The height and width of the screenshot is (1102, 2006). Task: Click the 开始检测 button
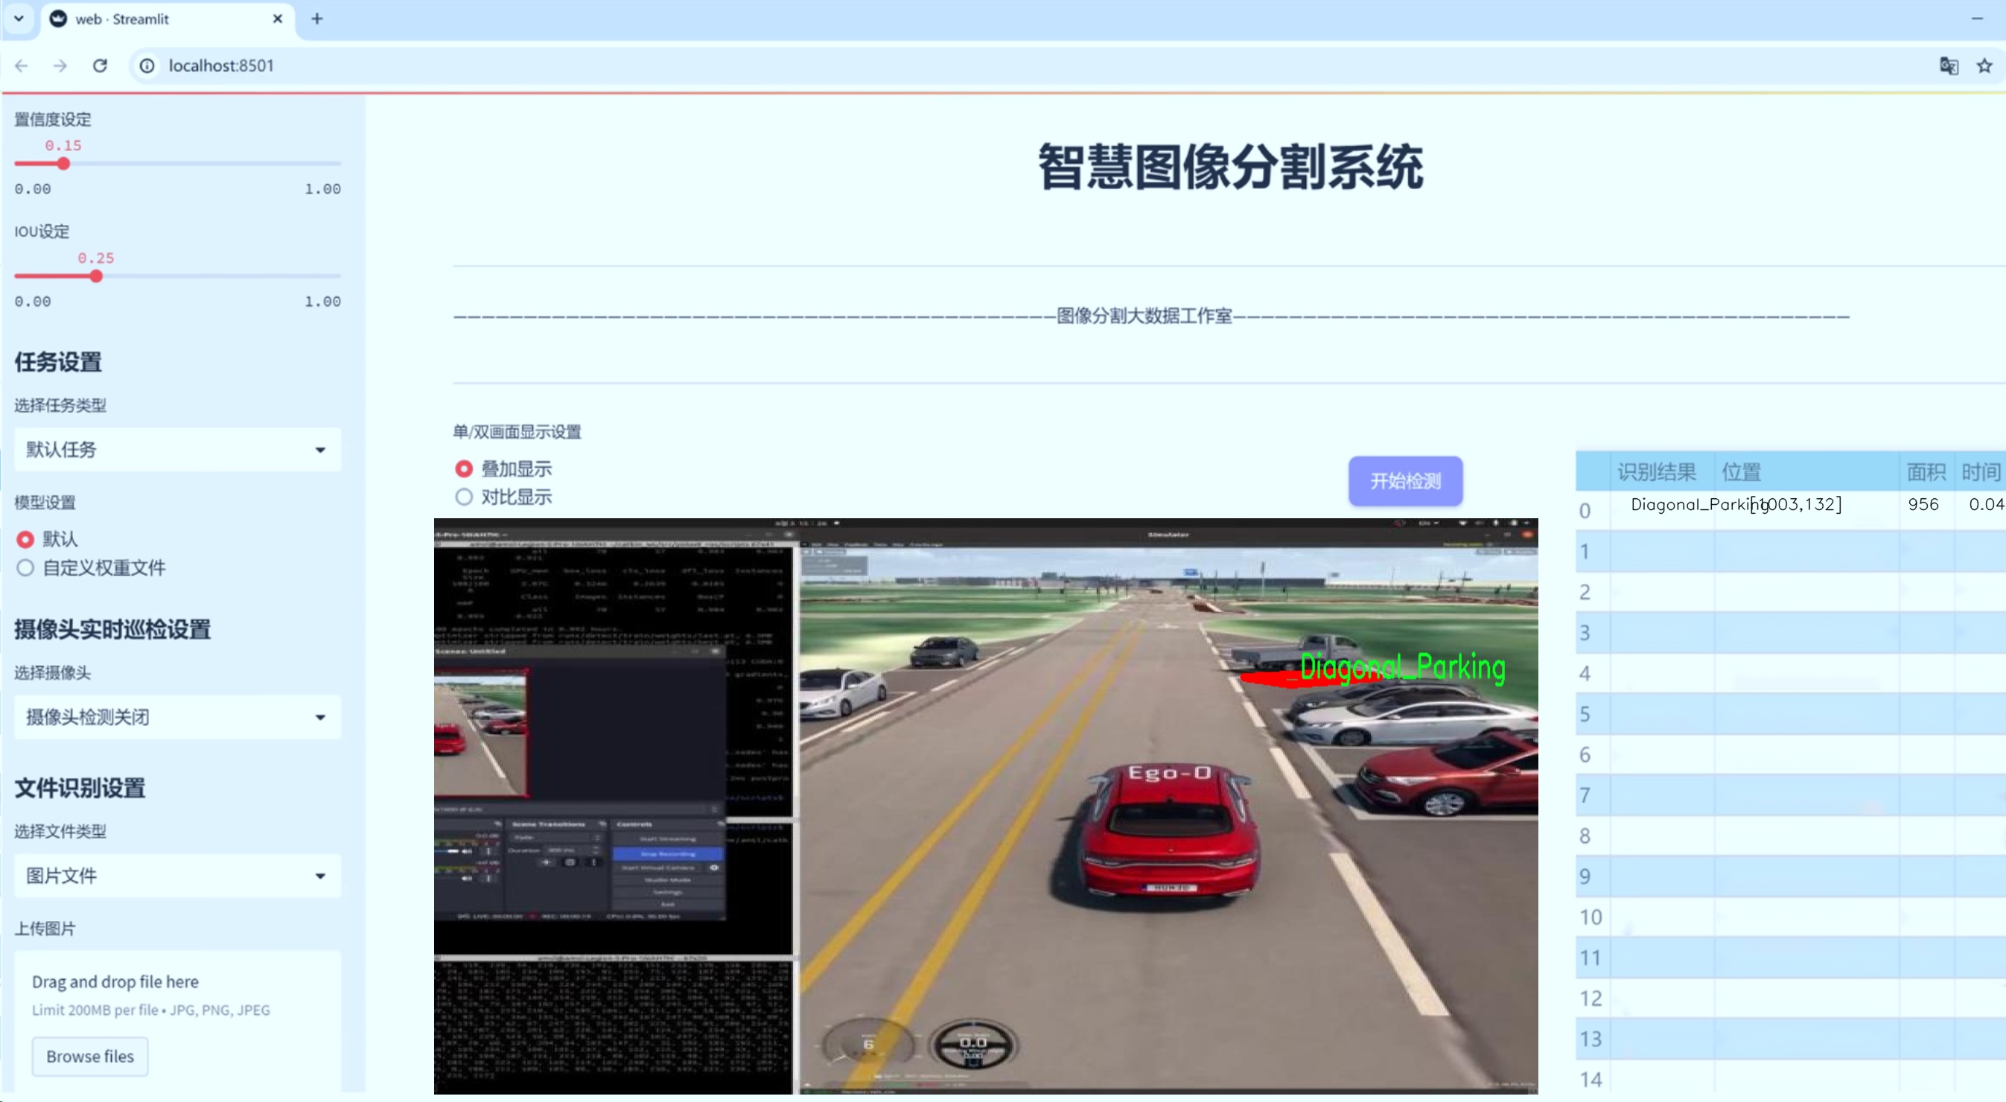(x=1406, y=480)
